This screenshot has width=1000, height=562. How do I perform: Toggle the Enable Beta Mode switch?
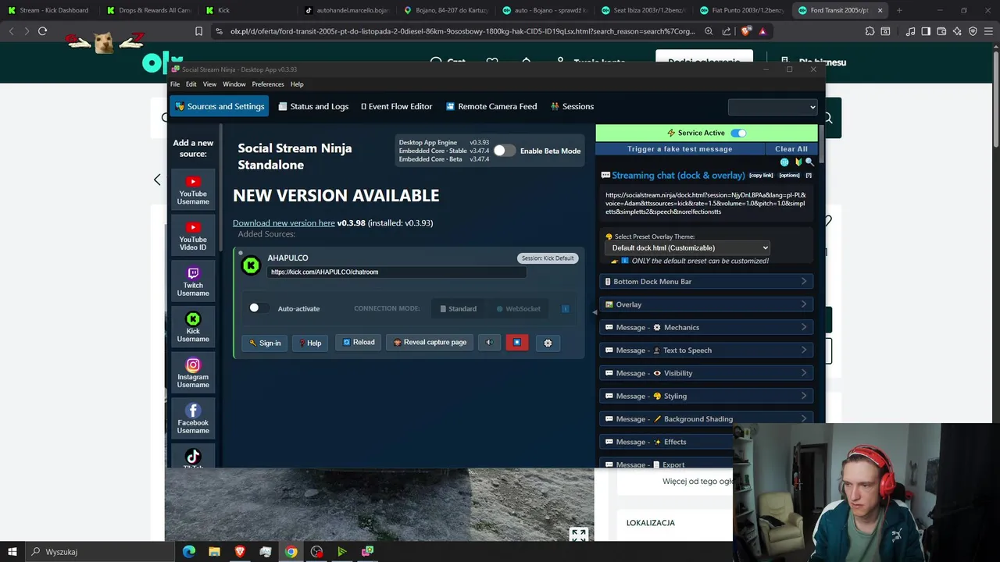504,151
